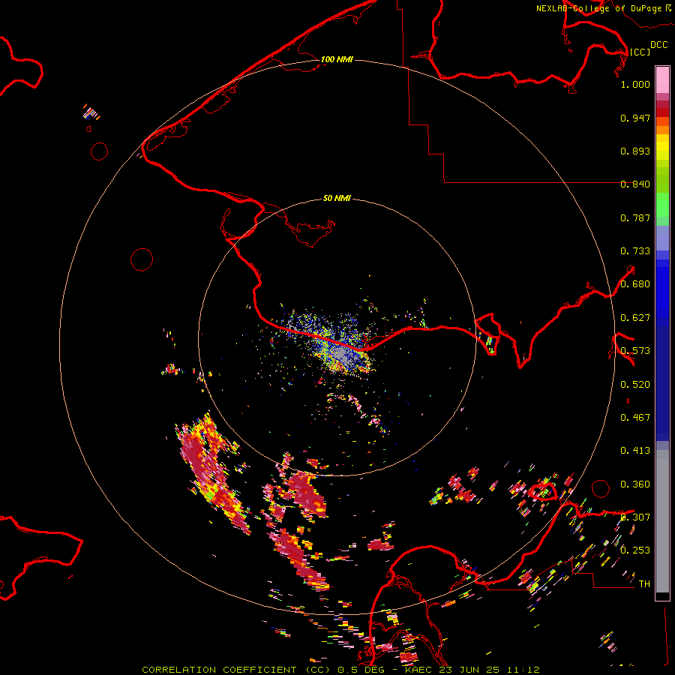Click the 0.680 scale value
675x675 pixels.
tap(635, 284)
